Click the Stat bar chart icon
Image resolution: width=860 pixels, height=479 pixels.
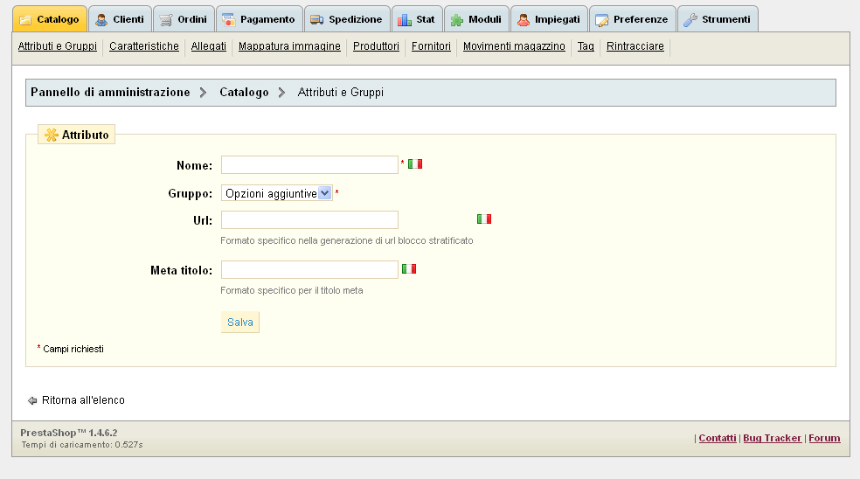coord(405,20)
